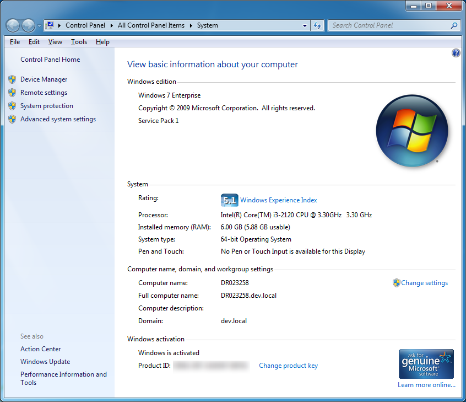Open Learn more online link
Viewport: 466px width, 402px height.
point(426,385)
